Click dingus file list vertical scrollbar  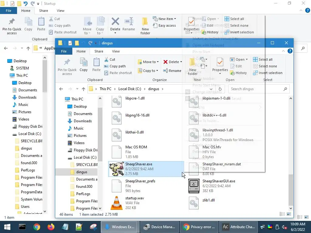click(291, 190)
